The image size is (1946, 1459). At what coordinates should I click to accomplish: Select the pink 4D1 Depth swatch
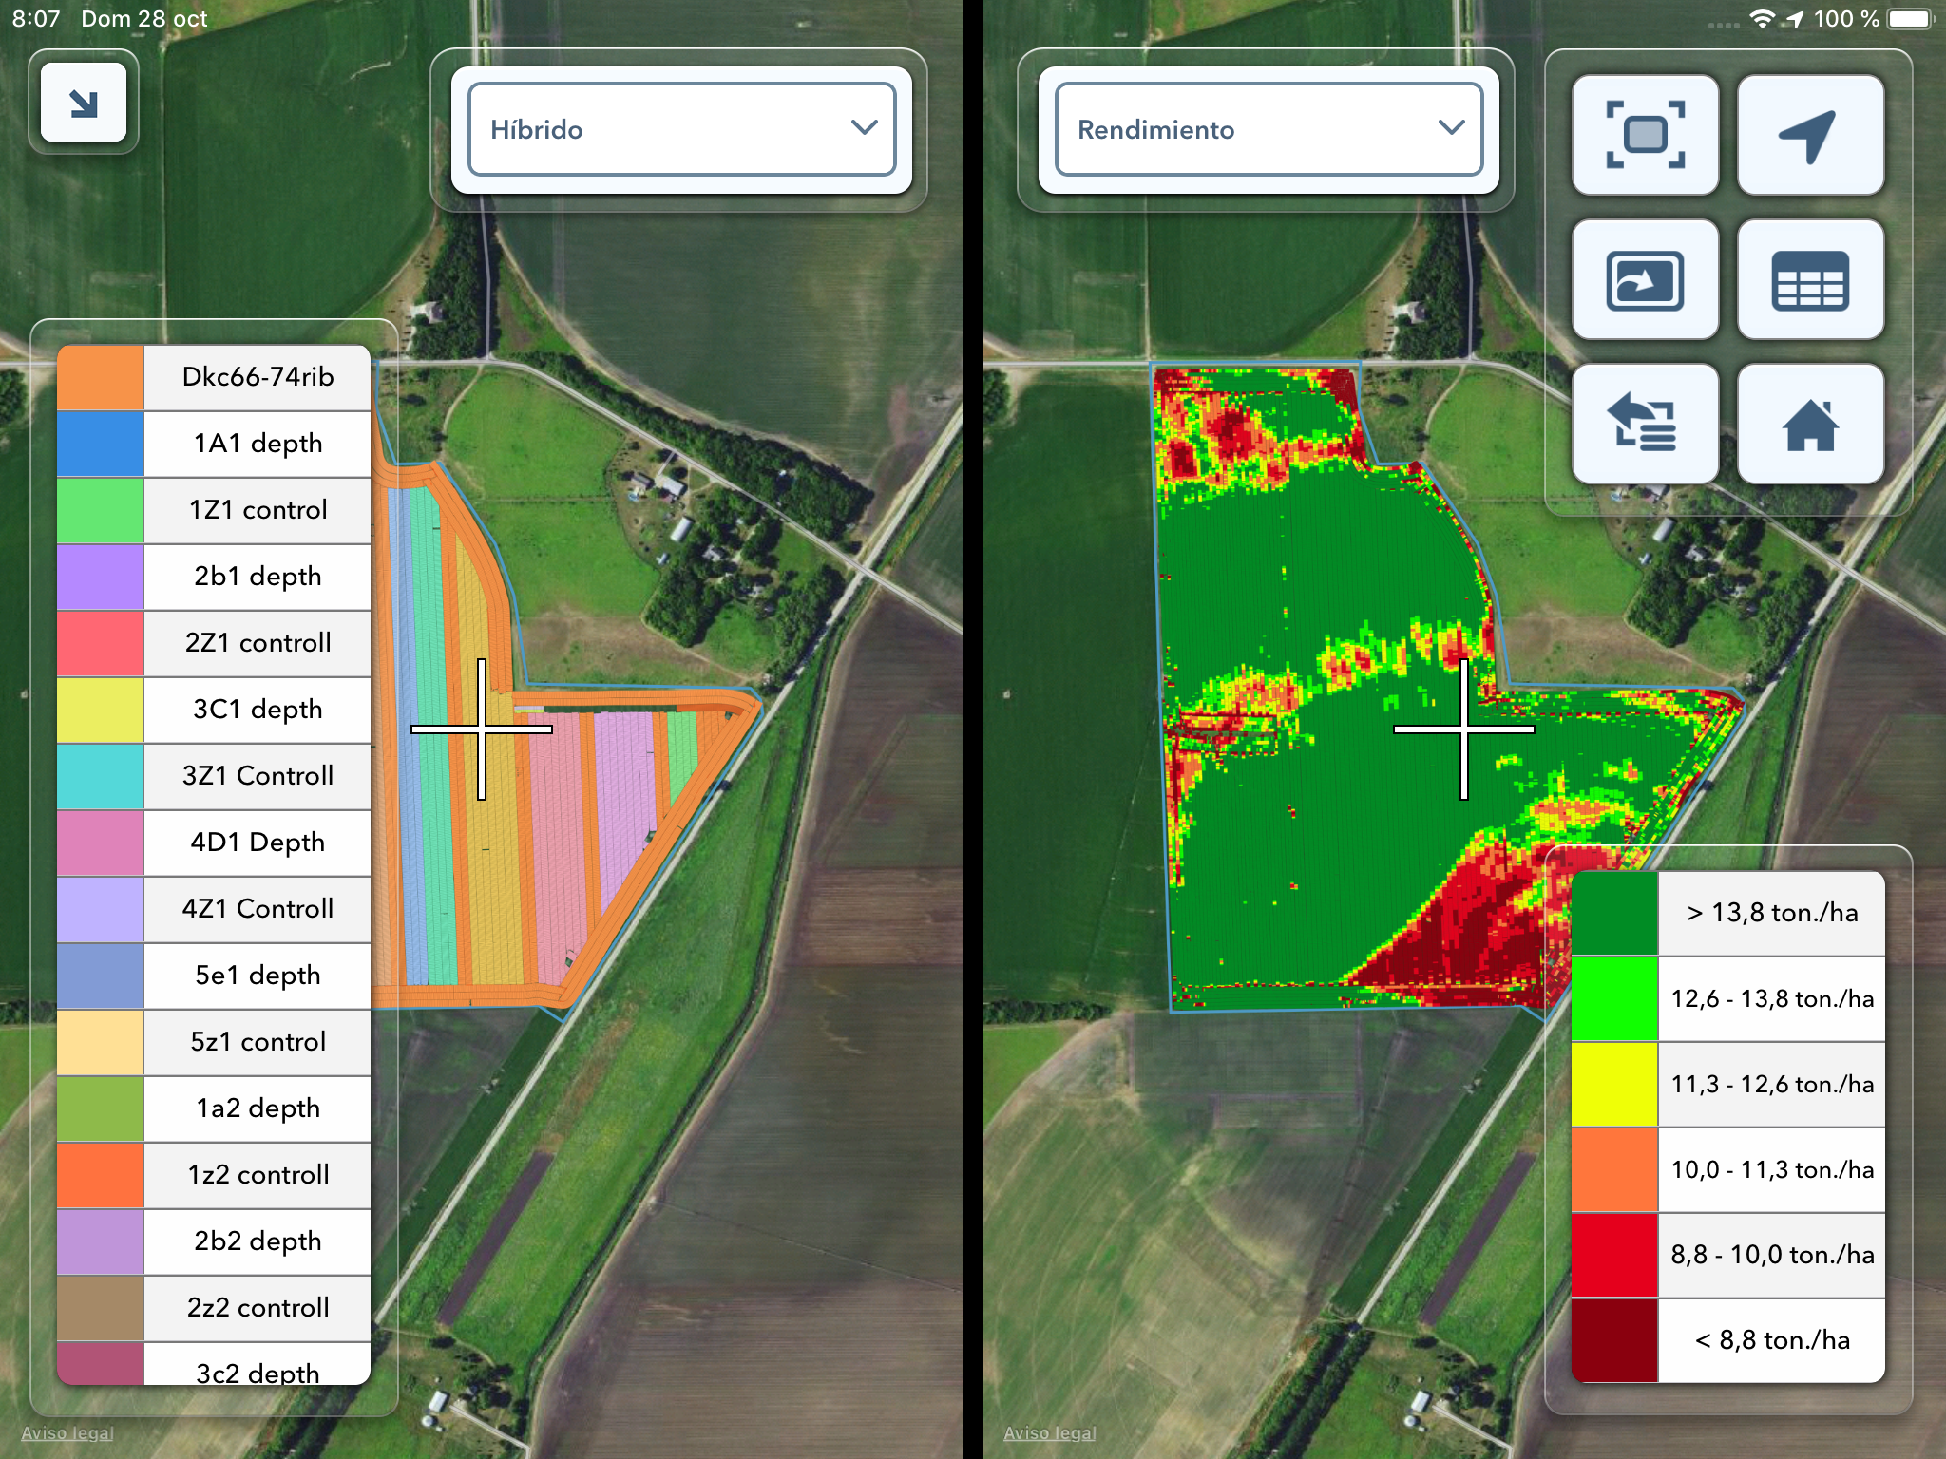pyautogui.click(x=100, y=843)
